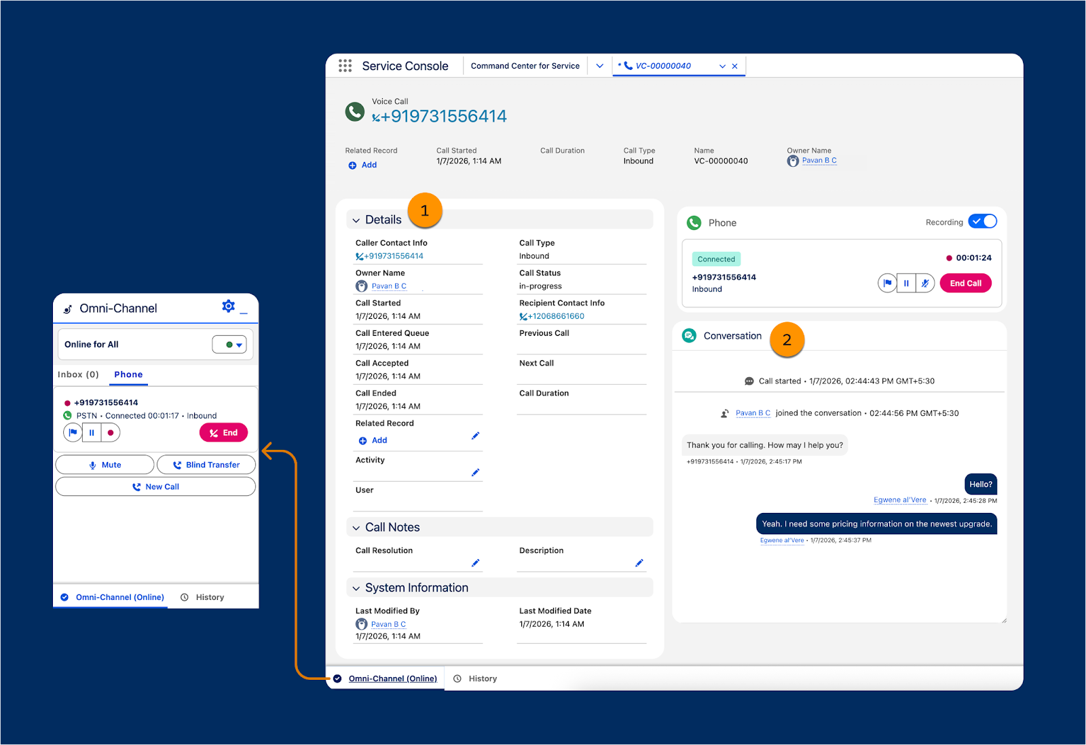Start a New Call
Viewport: 1086px width, 745px height.
155,486
